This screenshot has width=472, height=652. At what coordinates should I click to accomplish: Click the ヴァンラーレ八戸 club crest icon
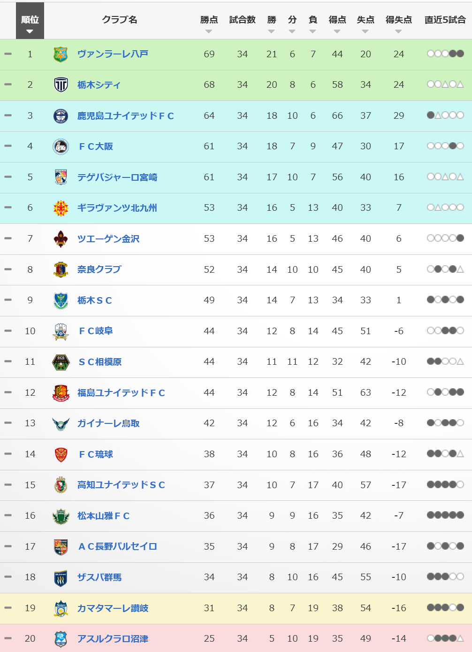pyautogui.click(x=61, y=54)
